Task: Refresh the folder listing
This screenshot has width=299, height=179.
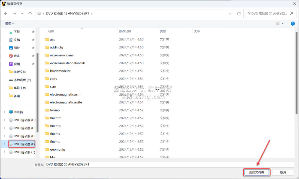Action: [x=239, y=14]
